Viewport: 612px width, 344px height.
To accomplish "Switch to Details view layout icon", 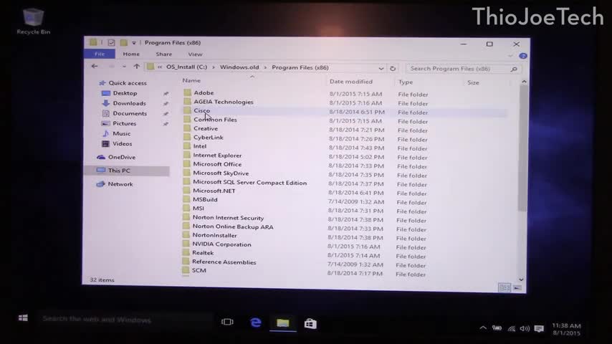I will (x=505, y=288).
